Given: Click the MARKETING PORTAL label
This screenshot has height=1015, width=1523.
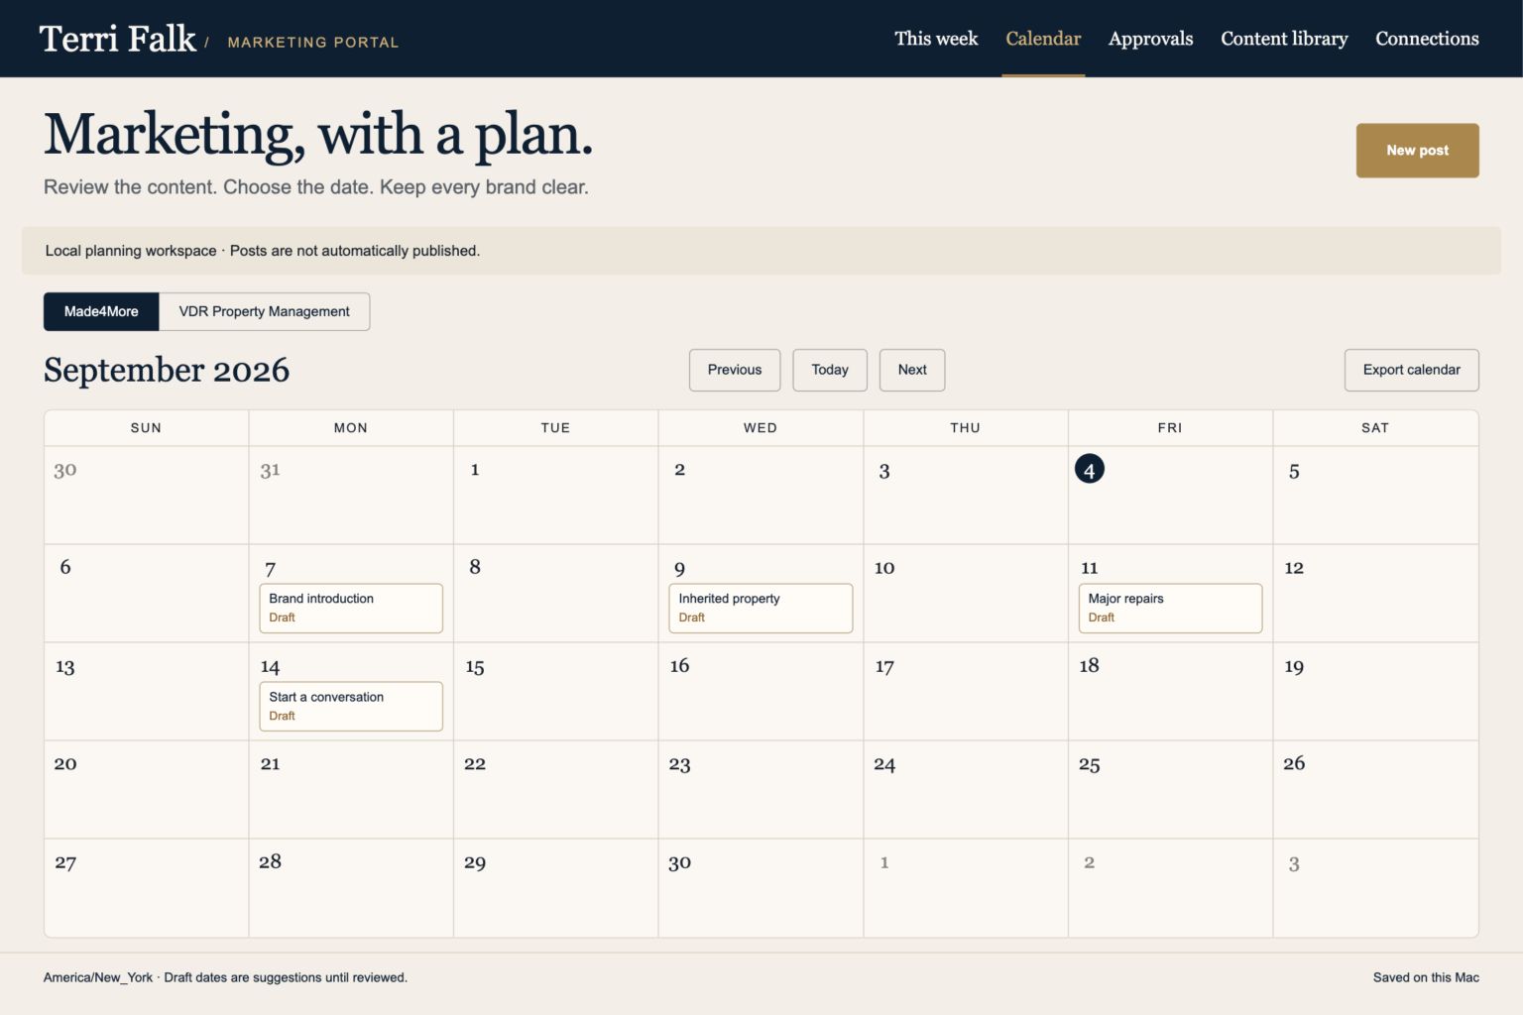Looking at the screenshot, I should click(313, 42).
